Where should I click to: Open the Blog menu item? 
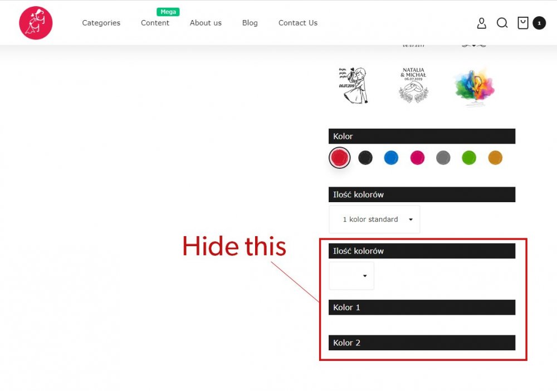tap(250, 23)
